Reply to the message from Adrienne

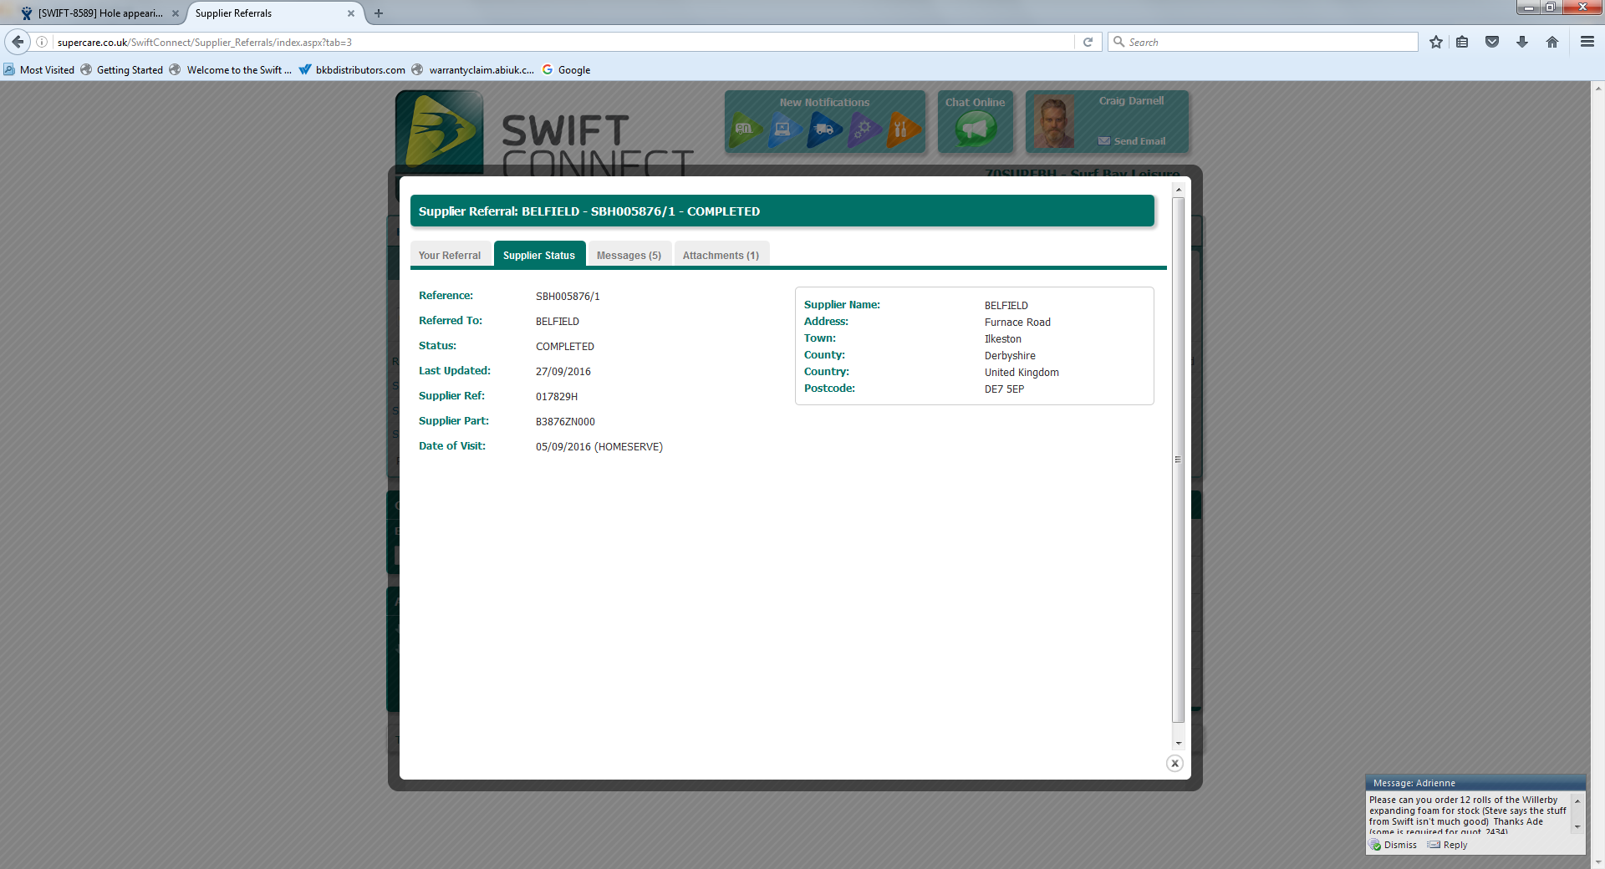click(x=1448, y=845)
